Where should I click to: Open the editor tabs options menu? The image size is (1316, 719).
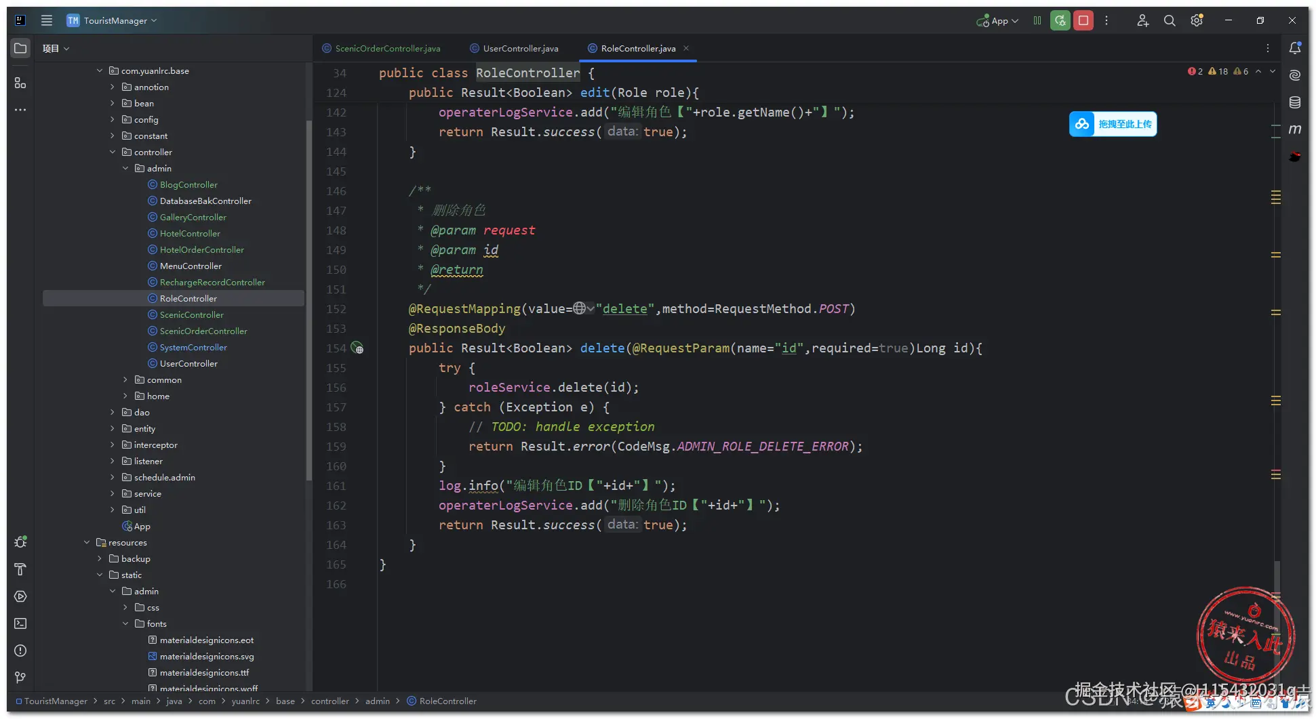coord(1268,48)
